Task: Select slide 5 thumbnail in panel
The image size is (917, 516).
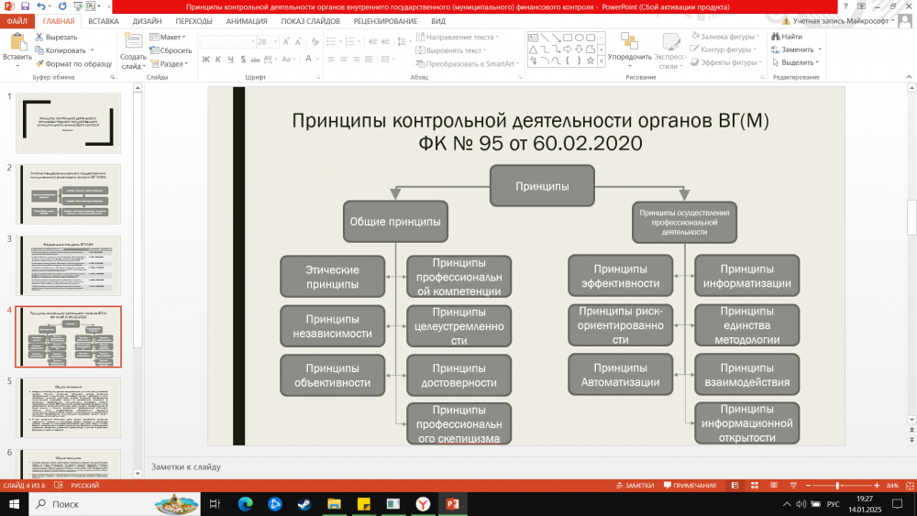Action: tap(69, 408)
